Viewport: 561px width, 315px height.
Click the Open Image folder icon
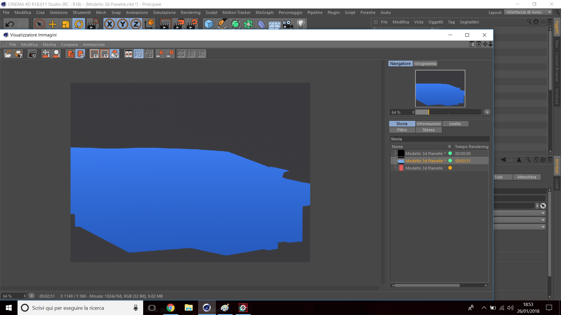pos(8,54)
